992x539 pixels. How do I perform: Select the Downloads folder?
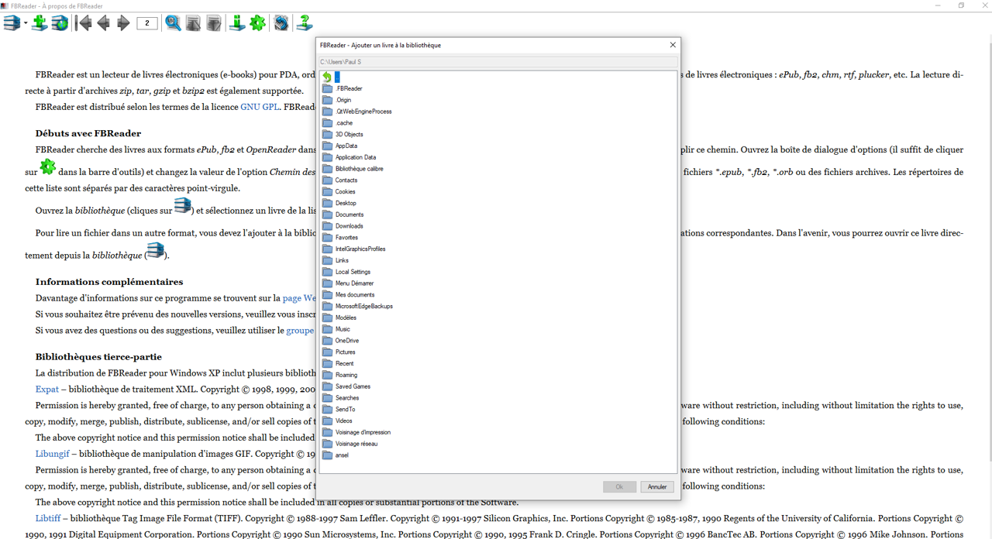(349, 226)
